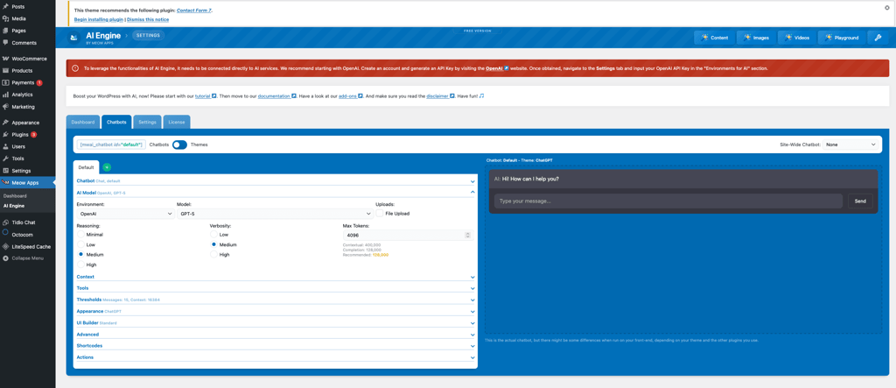This screenshot has width=896, height=388.
Task: Expand the Context section
Action: pyautogui.click(x=276, y=277)
